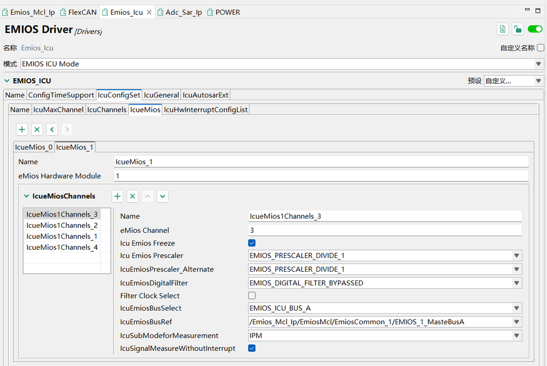This screenshot has width=547, height=366.
Task: Move channel down with down arrow icon
Action: (x=162, y=196)
